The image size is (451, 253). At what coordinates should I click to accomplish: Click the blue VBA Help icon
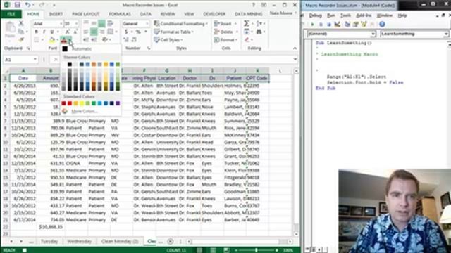(x=382, y=25)
